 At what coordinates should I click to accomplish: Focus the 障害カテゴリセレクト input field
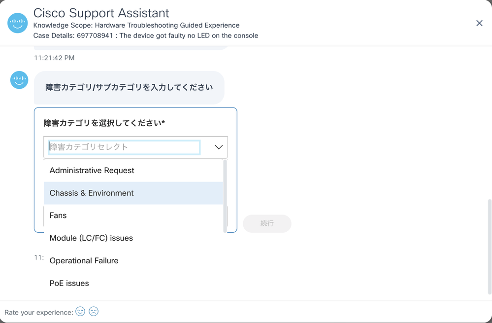pos(124,147)
